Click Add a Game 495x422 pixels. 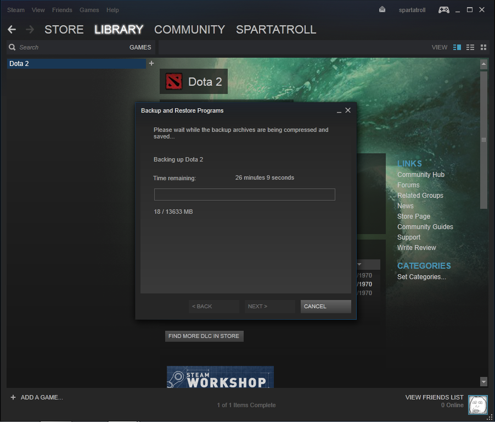[x=42, y=397]
